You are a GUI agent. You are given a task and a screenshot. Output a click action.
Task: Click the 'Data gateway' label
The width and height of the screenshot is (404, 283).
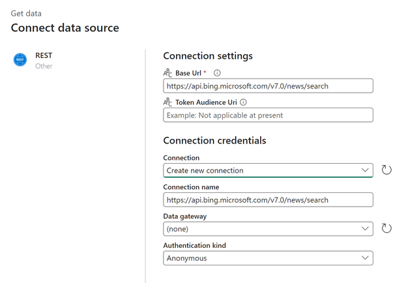pos(185,216)
